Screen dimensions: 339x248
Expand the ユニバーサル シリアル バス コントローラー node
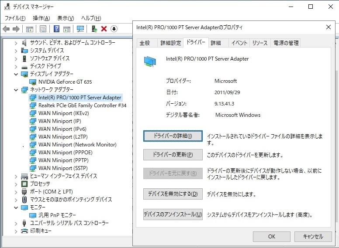(x=16, y=223)
